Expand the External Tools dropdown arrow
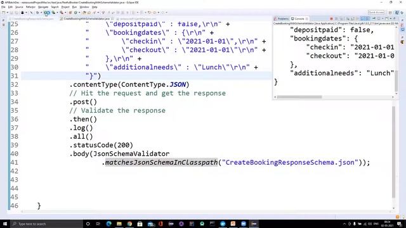Screen dimensions: 406x228 (65, 13)
